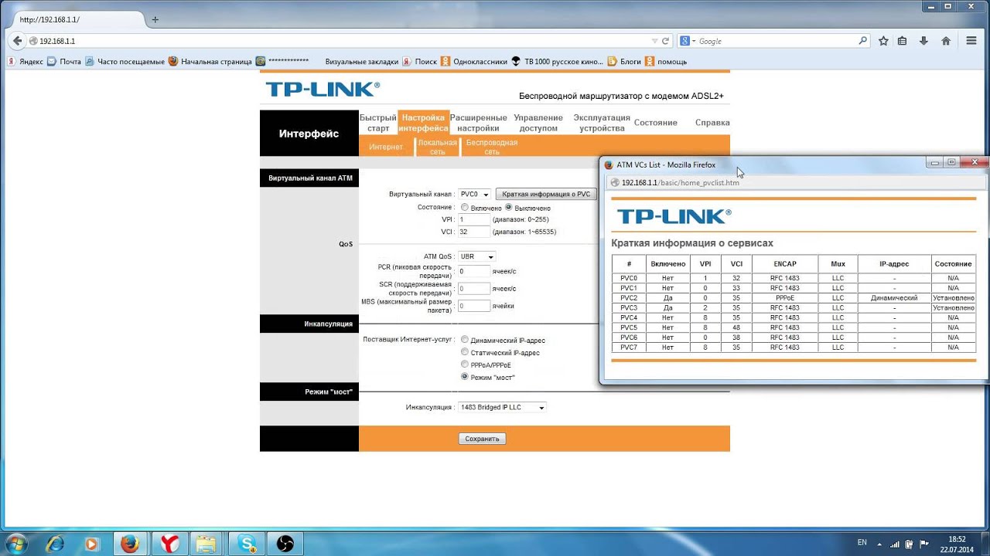Open Skype from the taskbar
Viewport: 990px width, 556px height.
[x=247, y=544]
